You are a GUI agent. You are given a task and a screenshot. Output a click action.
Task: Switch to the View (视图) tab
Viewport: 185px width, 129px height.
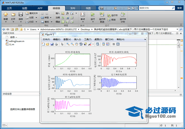88,8
